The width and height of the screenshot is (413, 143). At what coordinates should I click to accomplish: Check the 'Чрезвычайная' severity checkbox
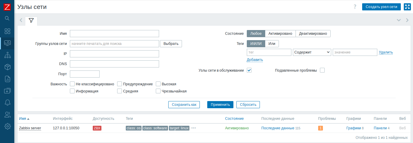(x=158, y=91)
